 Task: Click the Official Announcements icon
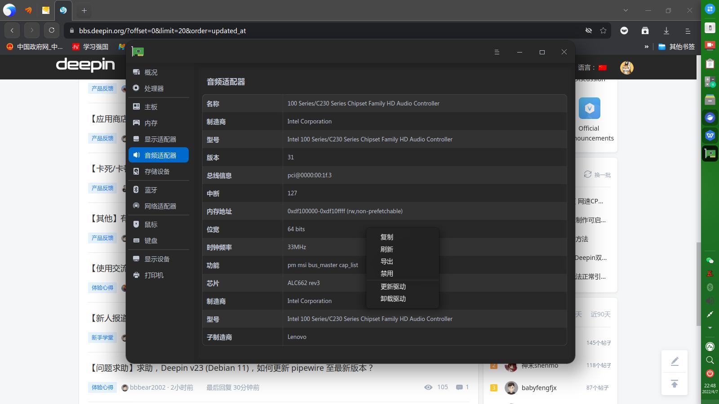(589, 108)
